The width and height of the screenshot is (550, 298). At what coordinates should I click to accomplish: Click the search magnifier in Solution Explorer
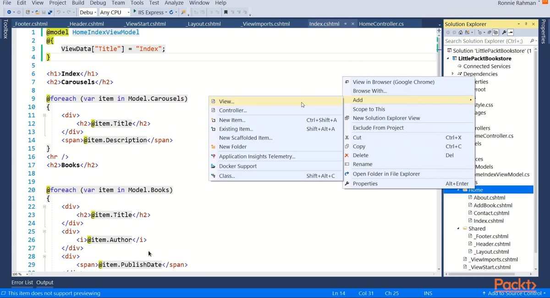[532, 41]
